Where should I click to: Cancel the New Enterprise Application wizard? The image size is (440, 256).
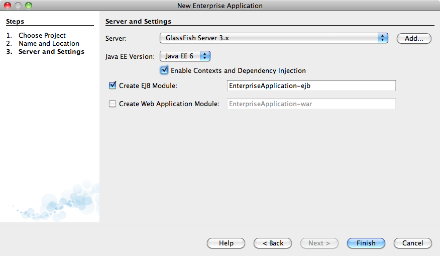[412, 243]
